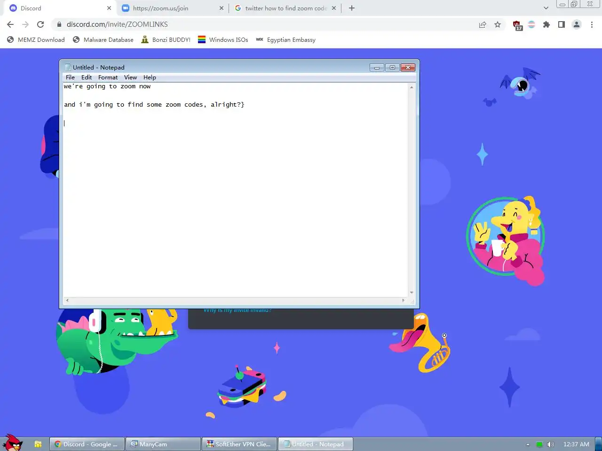Close the twitter zoom codes search tab
This screenshot has width=602, height=451.
coord(334,8)
